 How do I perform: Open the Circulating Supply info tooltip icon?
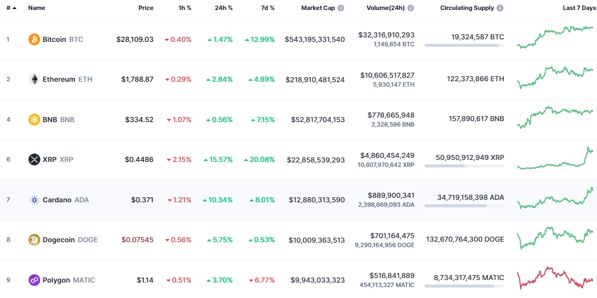click(x=500, y=8)
